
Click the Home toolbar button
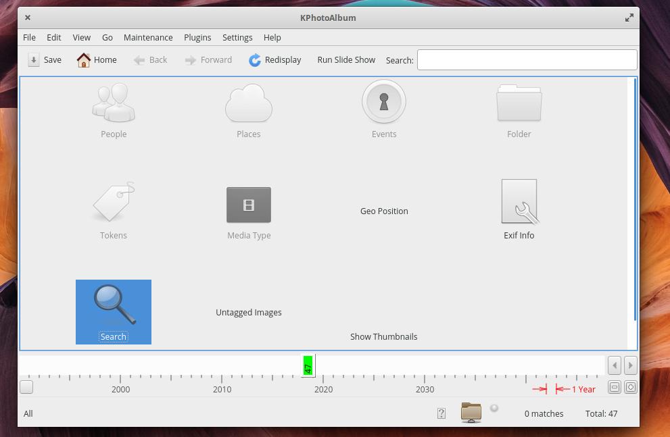pos(97,59)
